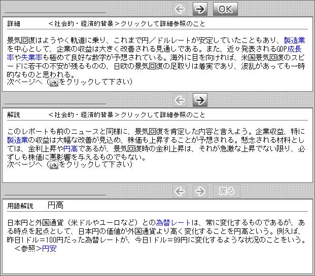Open the 製造業 link in the 解説 text
Viewport: 315px width, 276px height.
click(x=17, y=140)
